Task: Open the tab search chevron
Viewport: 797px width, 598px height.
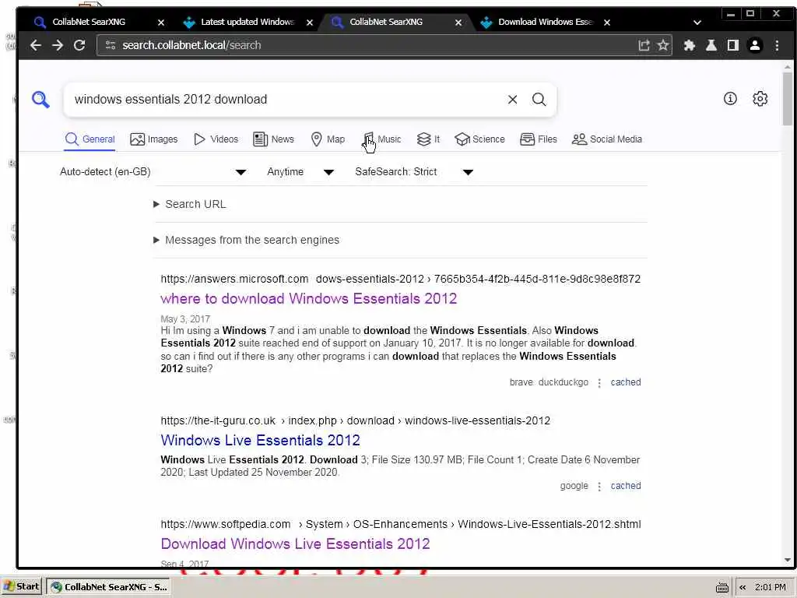Action: click(x=697, y=23)
